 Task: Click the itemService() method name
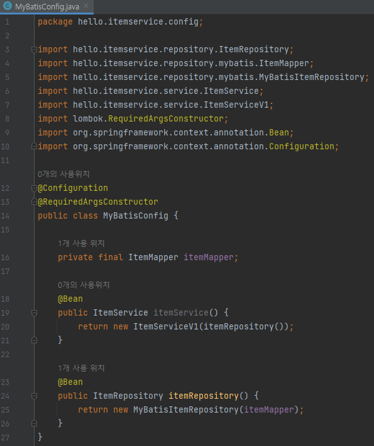point(181,313)
